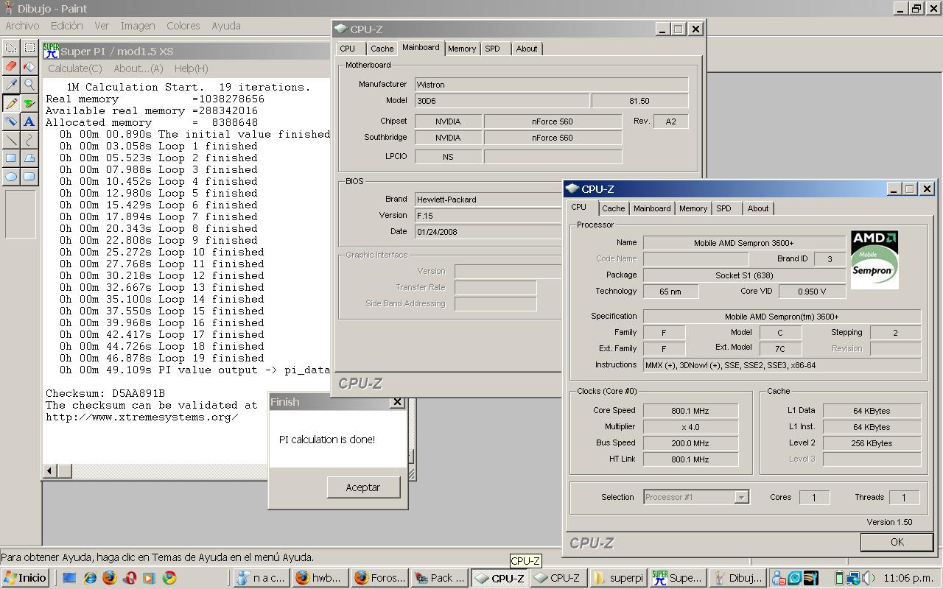
Task: Select the Pencil tool in Paint
Action: [11, 103]
